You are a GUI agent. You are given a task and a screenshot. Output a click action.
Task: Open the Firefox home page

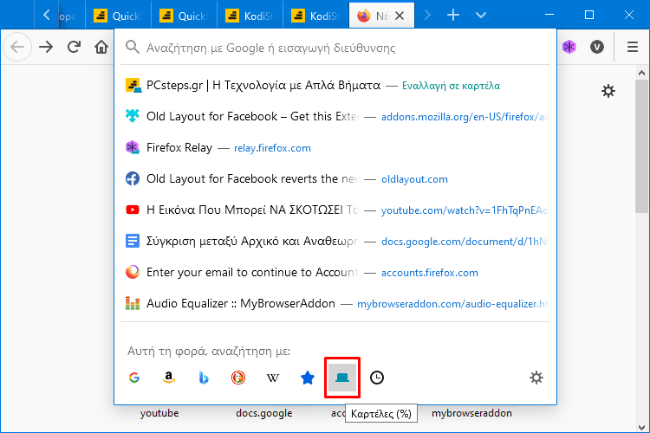[101, 48]
